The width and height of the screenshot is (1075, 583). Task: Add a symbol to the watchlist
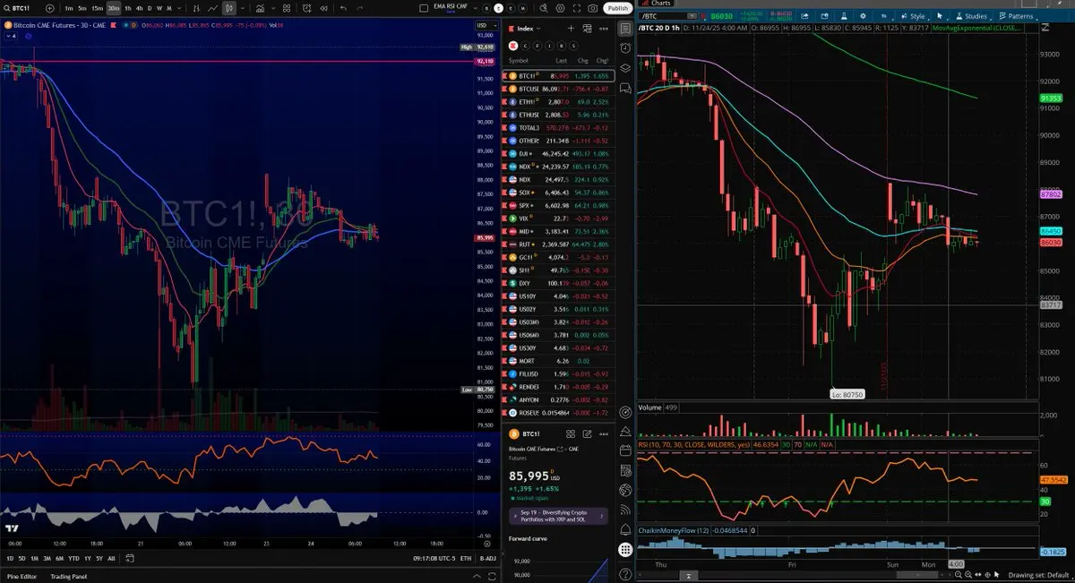(571, 29)
